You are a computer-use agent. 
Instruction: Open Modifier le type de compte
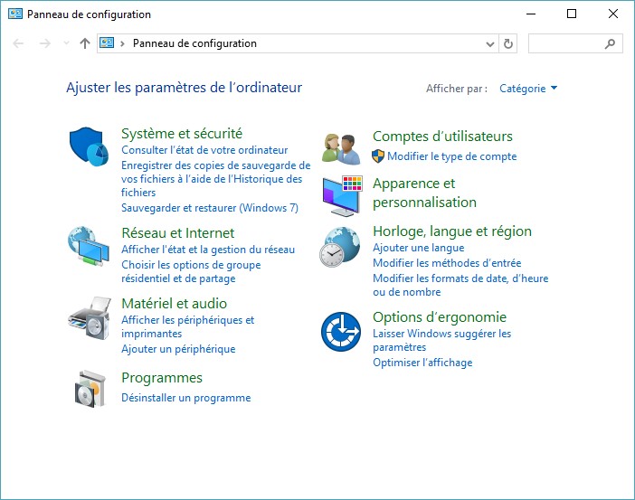[451, 156]
